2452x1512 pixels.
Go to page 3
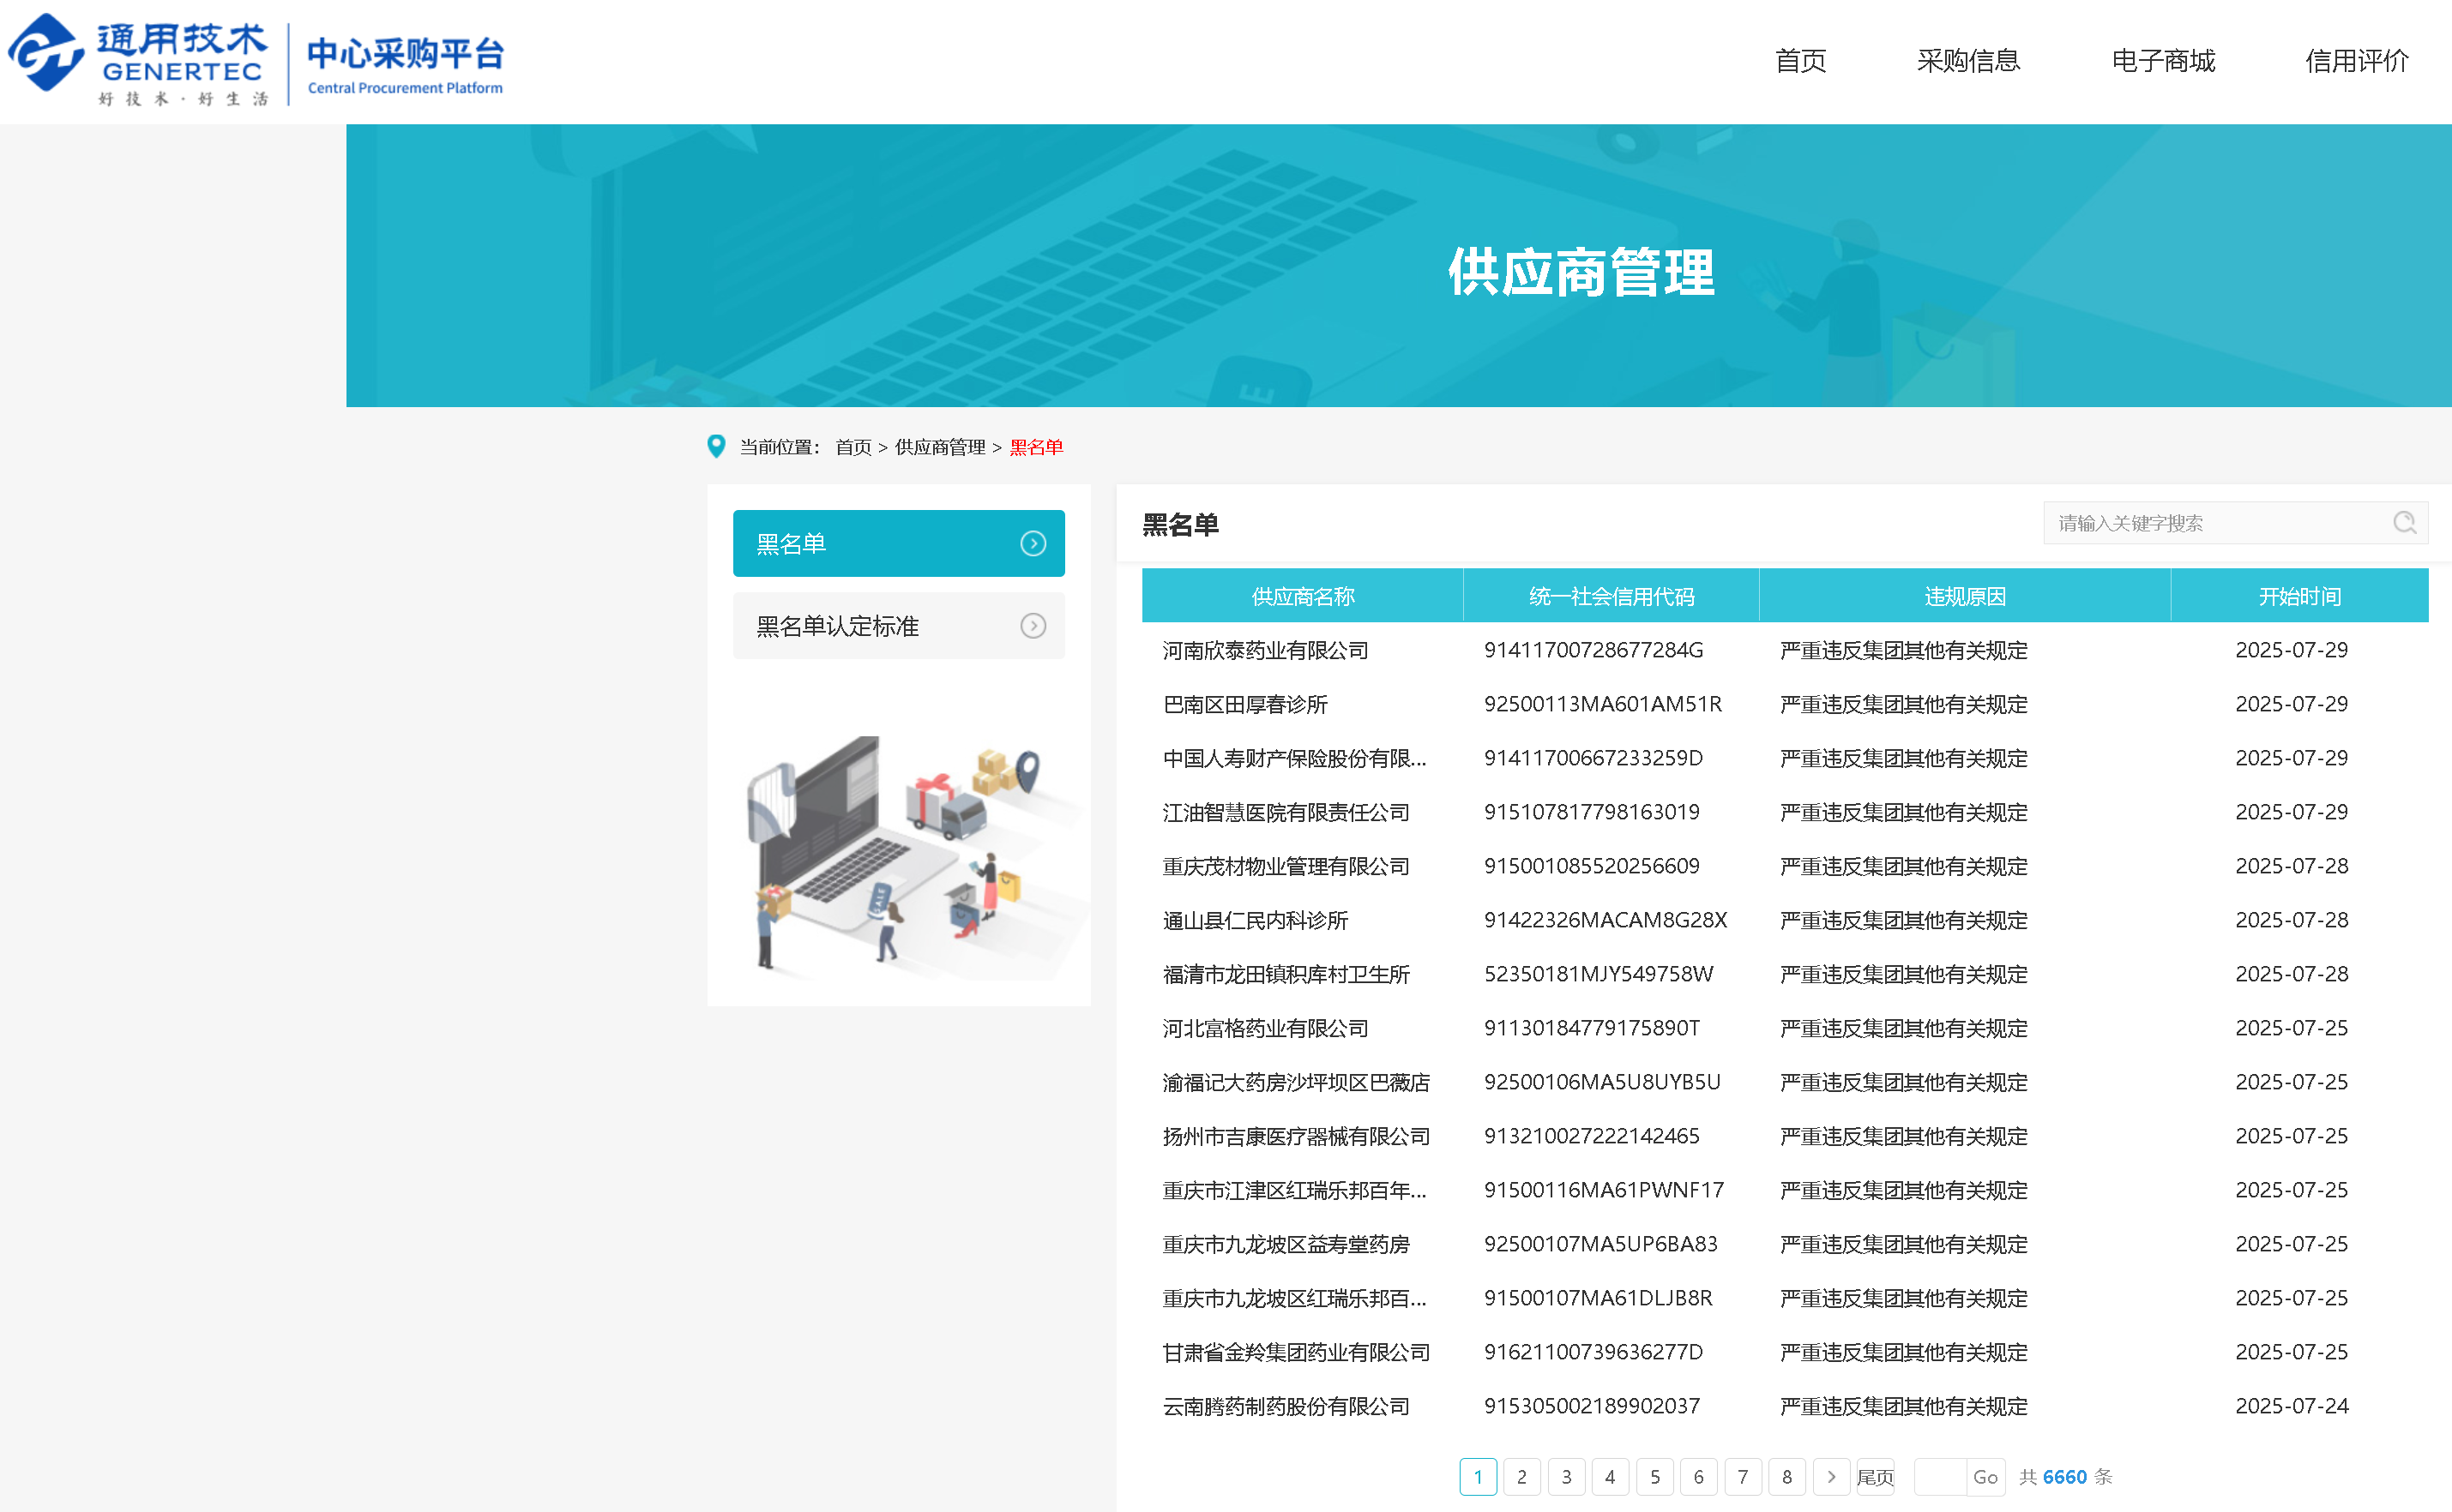pos(1566,1476)
